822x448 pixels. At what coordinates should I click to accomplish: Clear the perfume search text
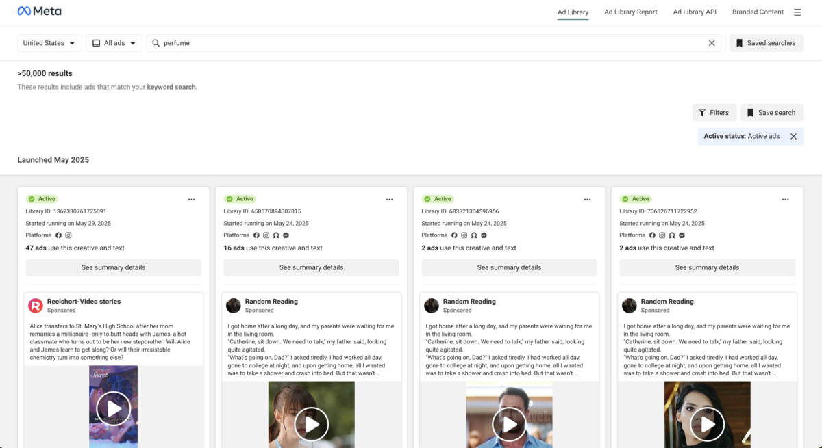pos(712,43)
